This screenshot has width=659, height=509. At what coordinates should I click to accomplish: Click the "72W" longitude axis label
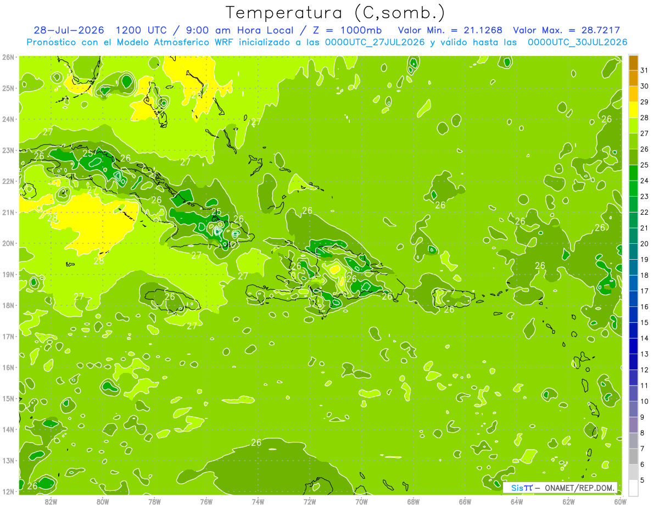[x=309, y=502]
